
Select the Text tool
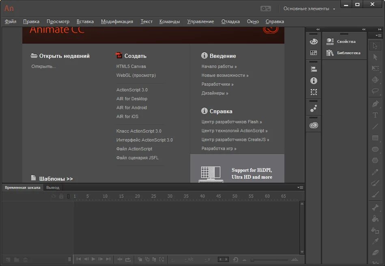click(375, 115)
